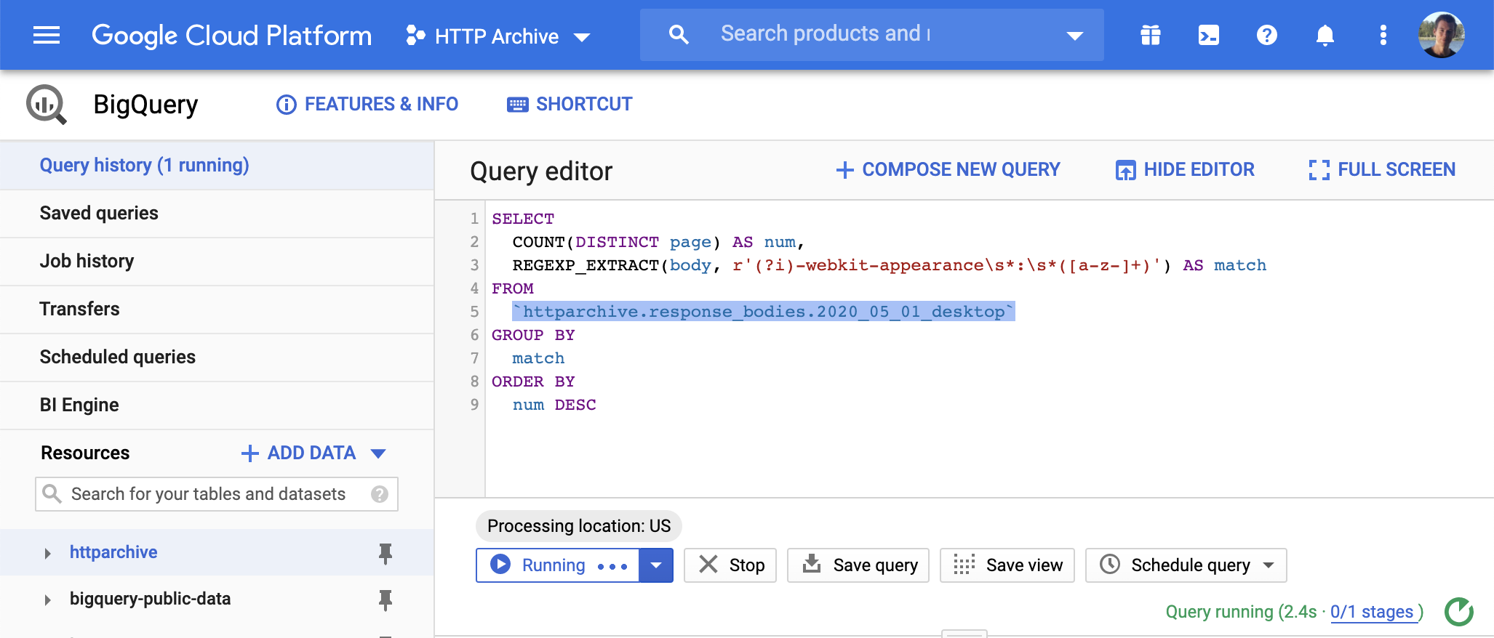The width and height of the screenshot is (1494, 638).
Task: Open the run options dropdown arrow
Action: point(656,565)
